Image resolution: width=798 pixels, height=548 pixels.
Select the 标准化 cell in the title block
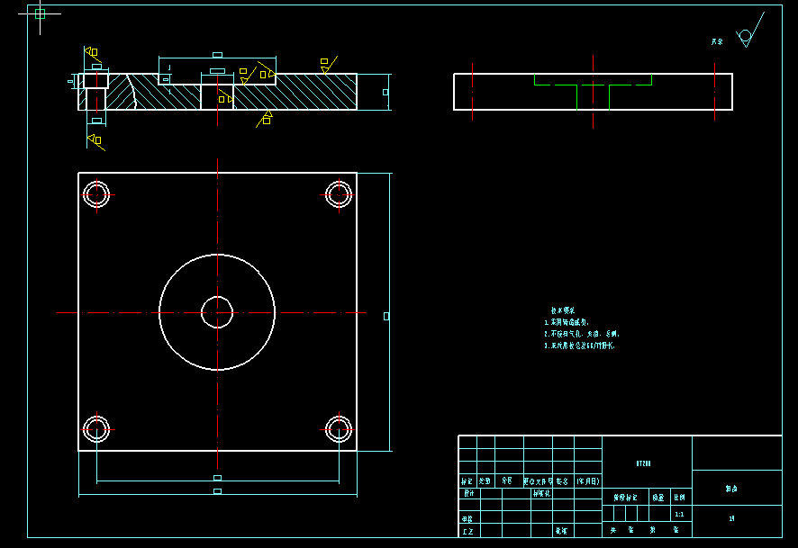[541, 493]
